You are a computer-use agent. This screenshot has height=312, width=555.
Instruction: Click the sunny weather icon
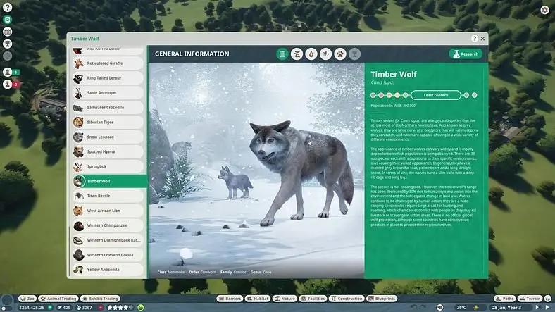point(475,308)
